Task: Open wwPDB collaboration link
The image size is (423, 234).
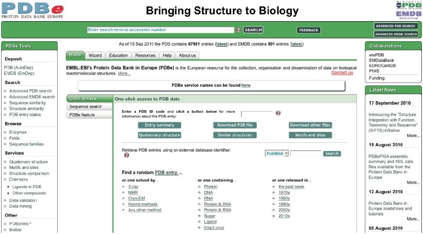Action: pyautogui.click(x=376, y=55)
